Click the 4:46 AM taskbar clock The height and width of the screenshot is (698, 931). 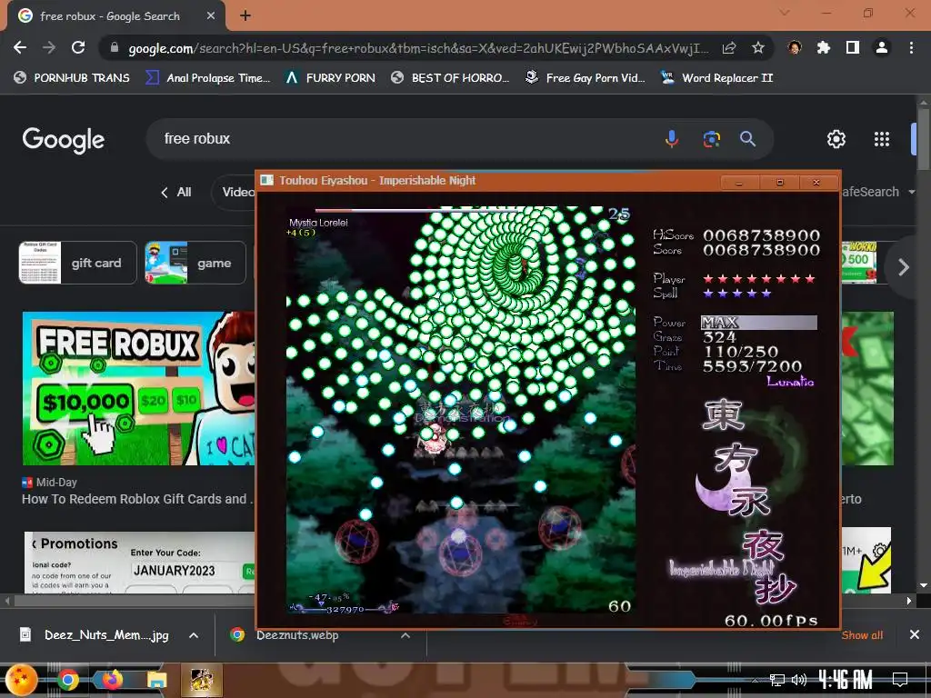click(x=846, y=679)
